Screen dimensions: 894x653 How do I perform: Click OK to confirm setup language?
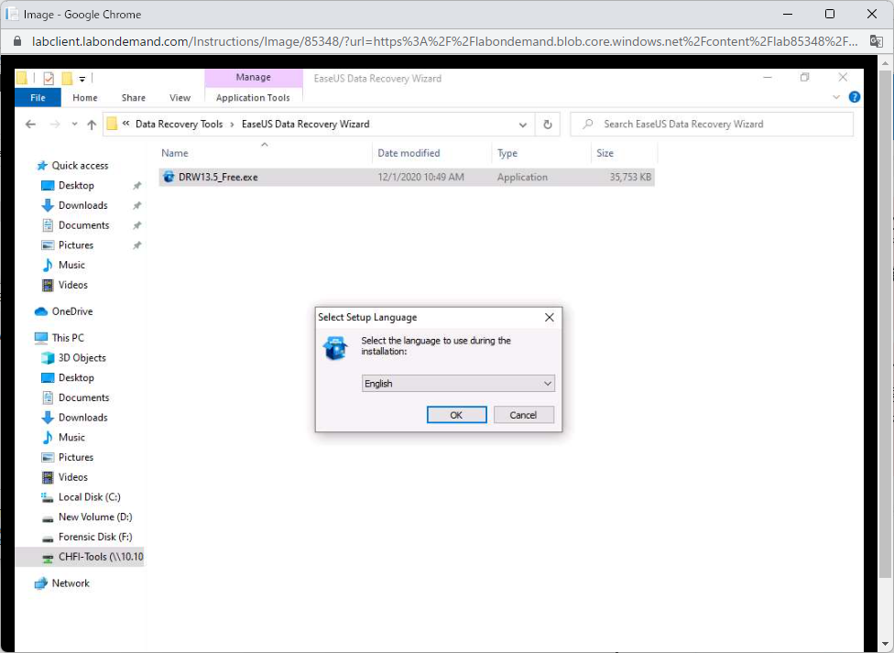456,414
